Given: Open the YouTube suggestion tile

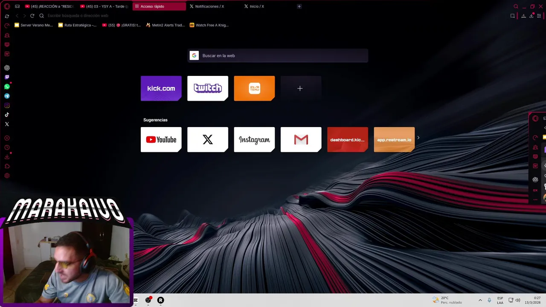Looking at the screenshot, I should (161, 139).
